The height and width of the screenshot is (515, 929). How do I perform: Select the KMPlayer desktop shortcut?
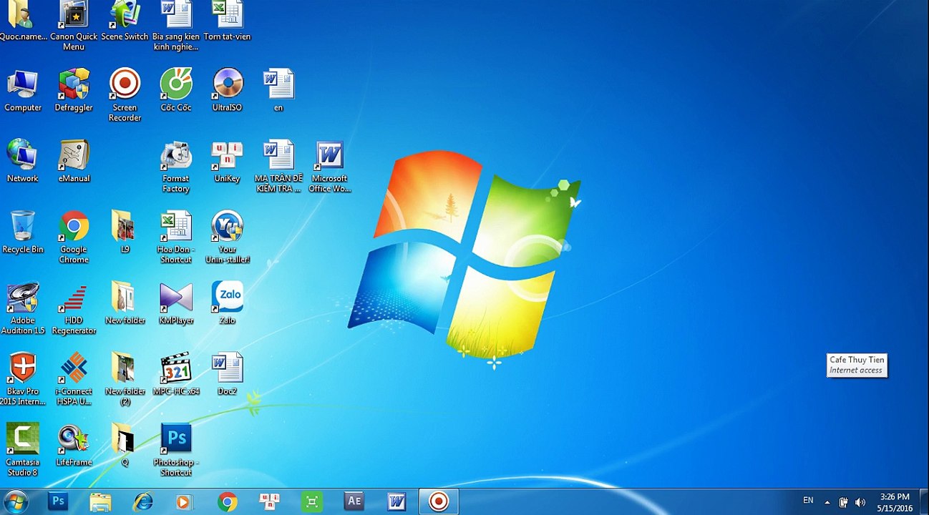176,303
